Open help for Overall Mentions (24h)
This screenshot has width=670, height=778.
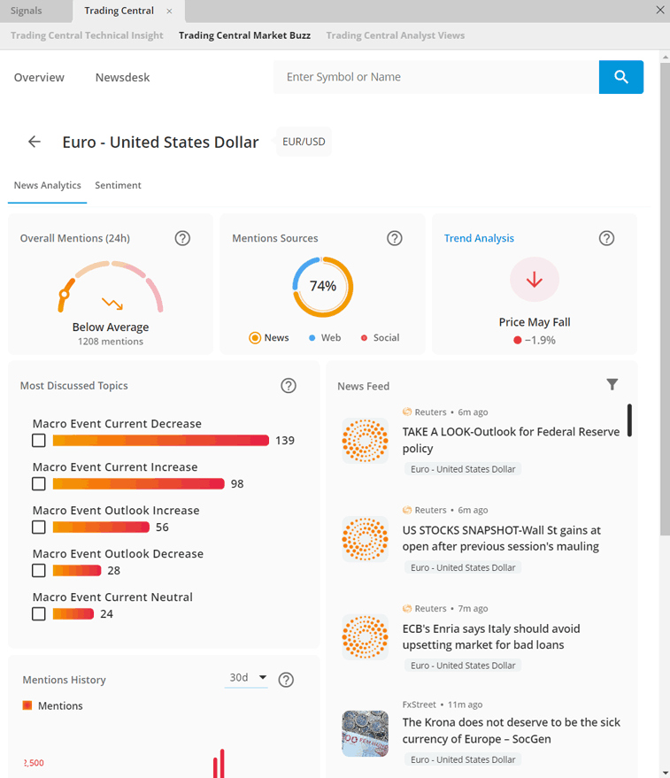click(x=182, y=238)
